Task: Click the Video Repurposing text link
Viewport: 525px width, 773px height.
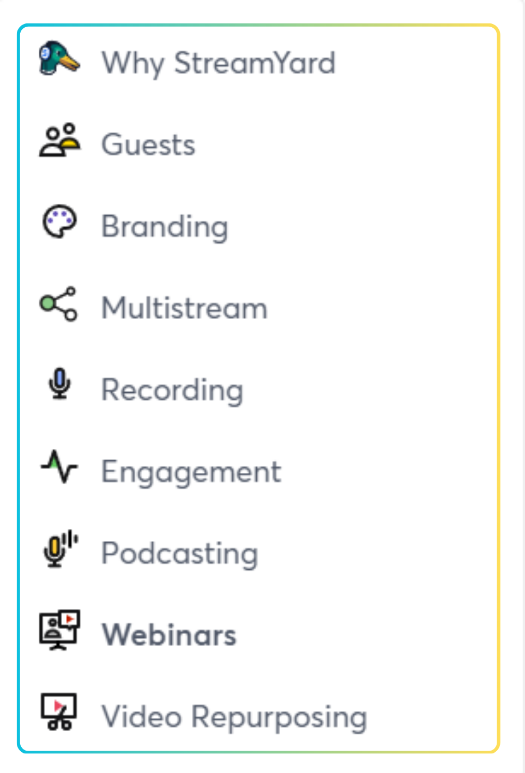Action: [x=234, y=717]
